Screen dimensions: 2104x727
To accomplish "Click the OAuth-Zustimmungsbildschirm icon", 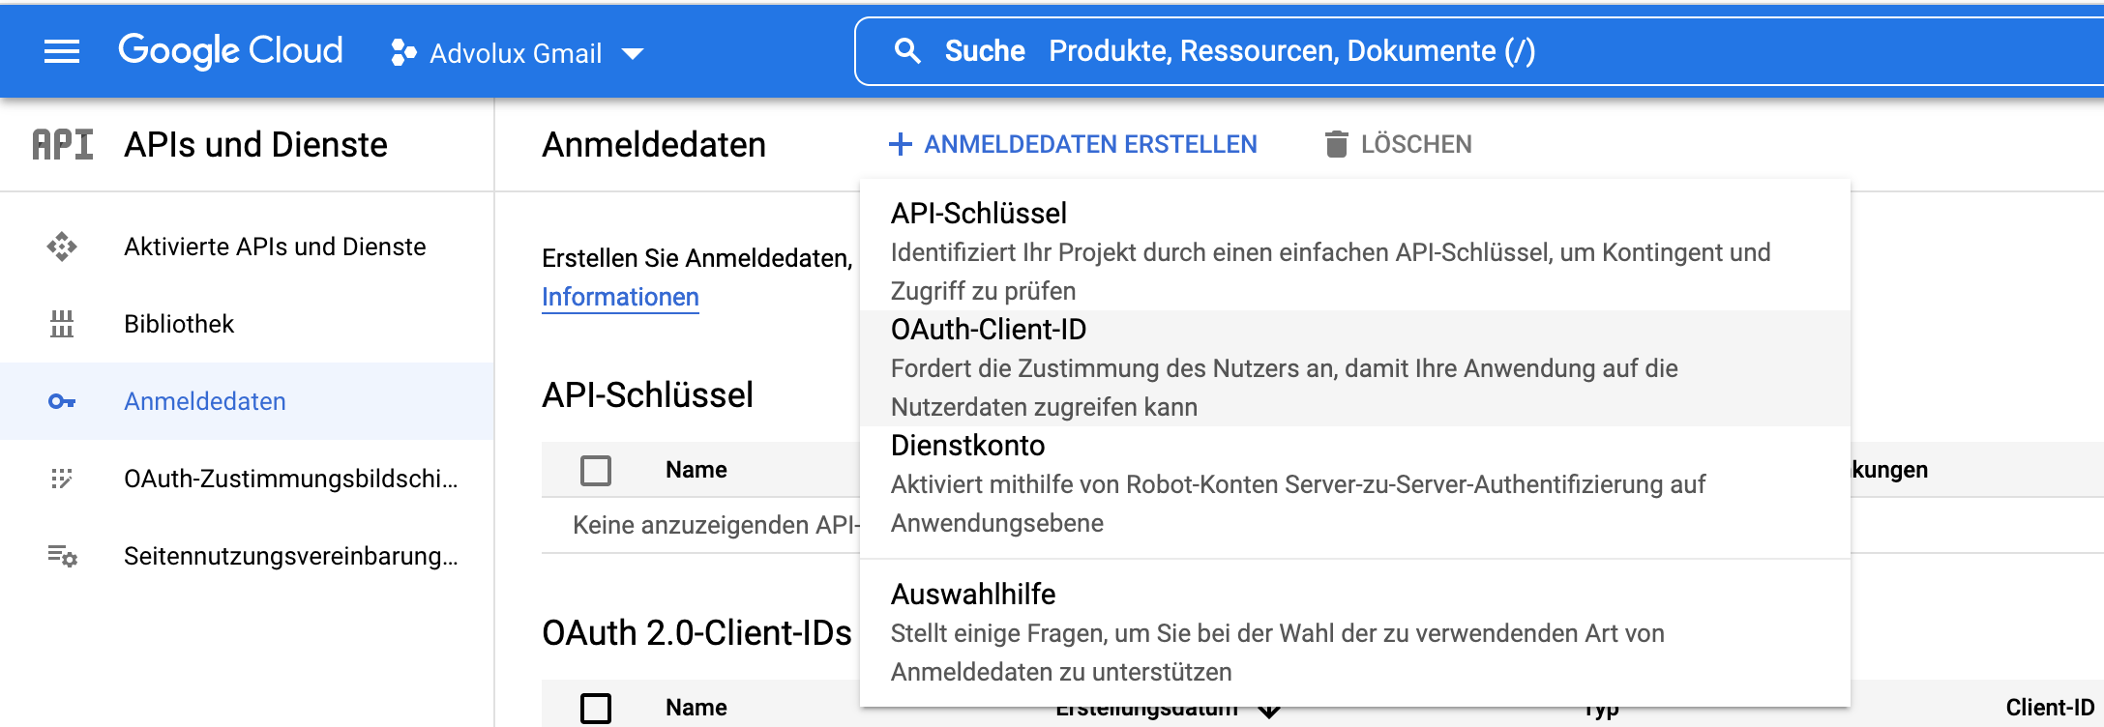I will pos(62,479).
